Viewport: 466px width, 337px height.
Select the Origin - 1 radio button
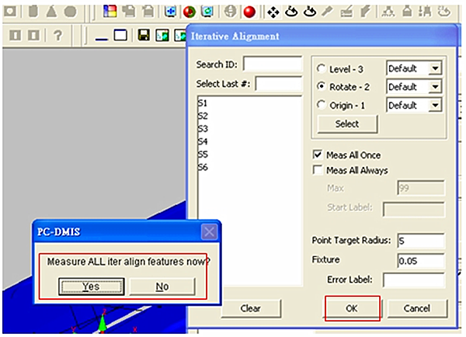[321, 105]
